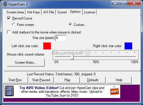Focus the Star size pixels field
The width and height of the screenshot is (143, 105).
click(x=61, y=38)
